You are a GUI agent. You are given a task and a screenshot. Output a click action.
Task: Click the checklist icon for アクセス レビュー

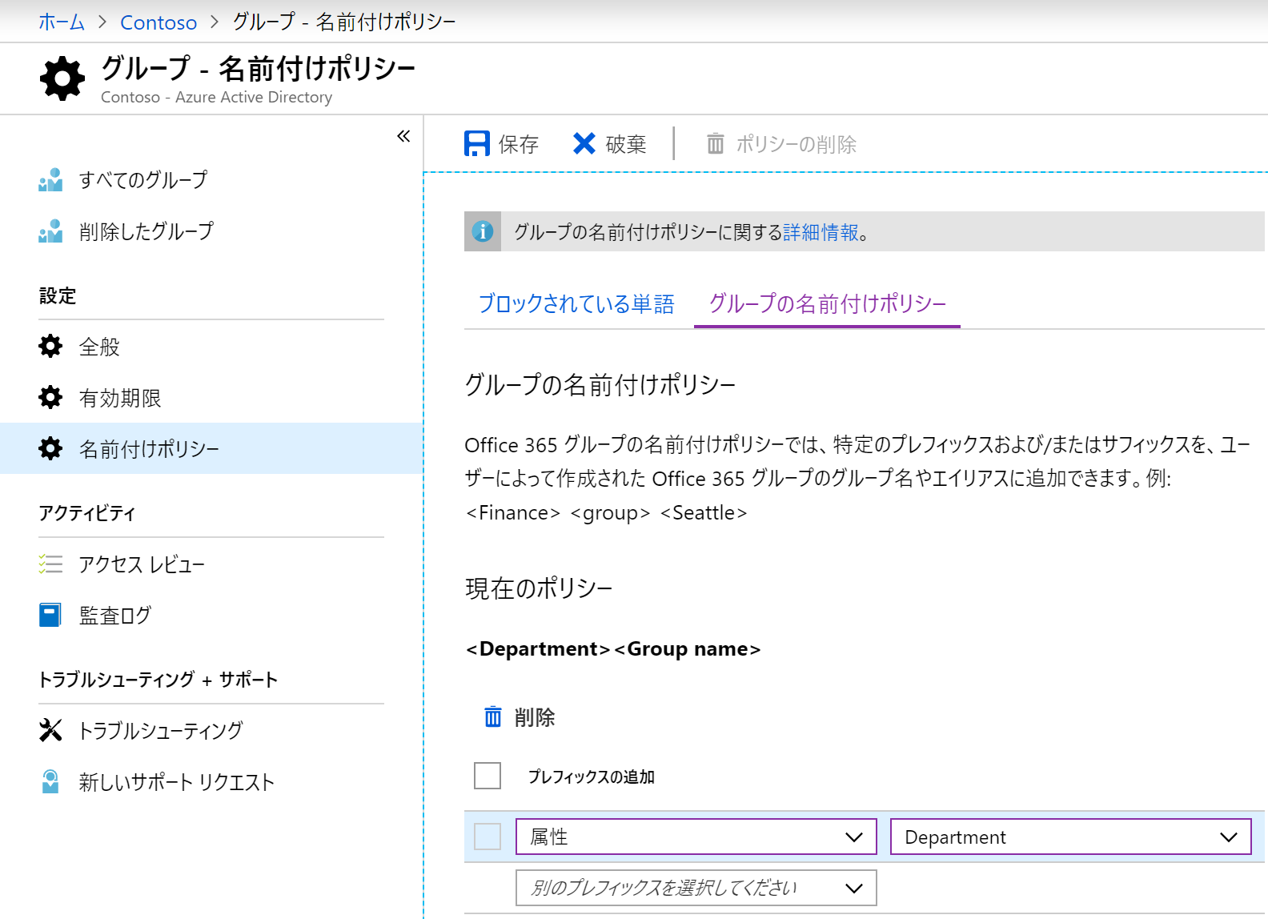pyautogui.click(x=50, y=564)
